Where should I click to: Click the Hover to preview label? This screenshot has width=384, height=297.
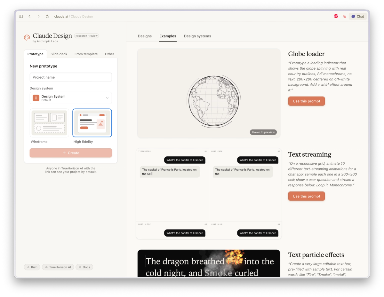pyautogui.click(x=263, y=132)
